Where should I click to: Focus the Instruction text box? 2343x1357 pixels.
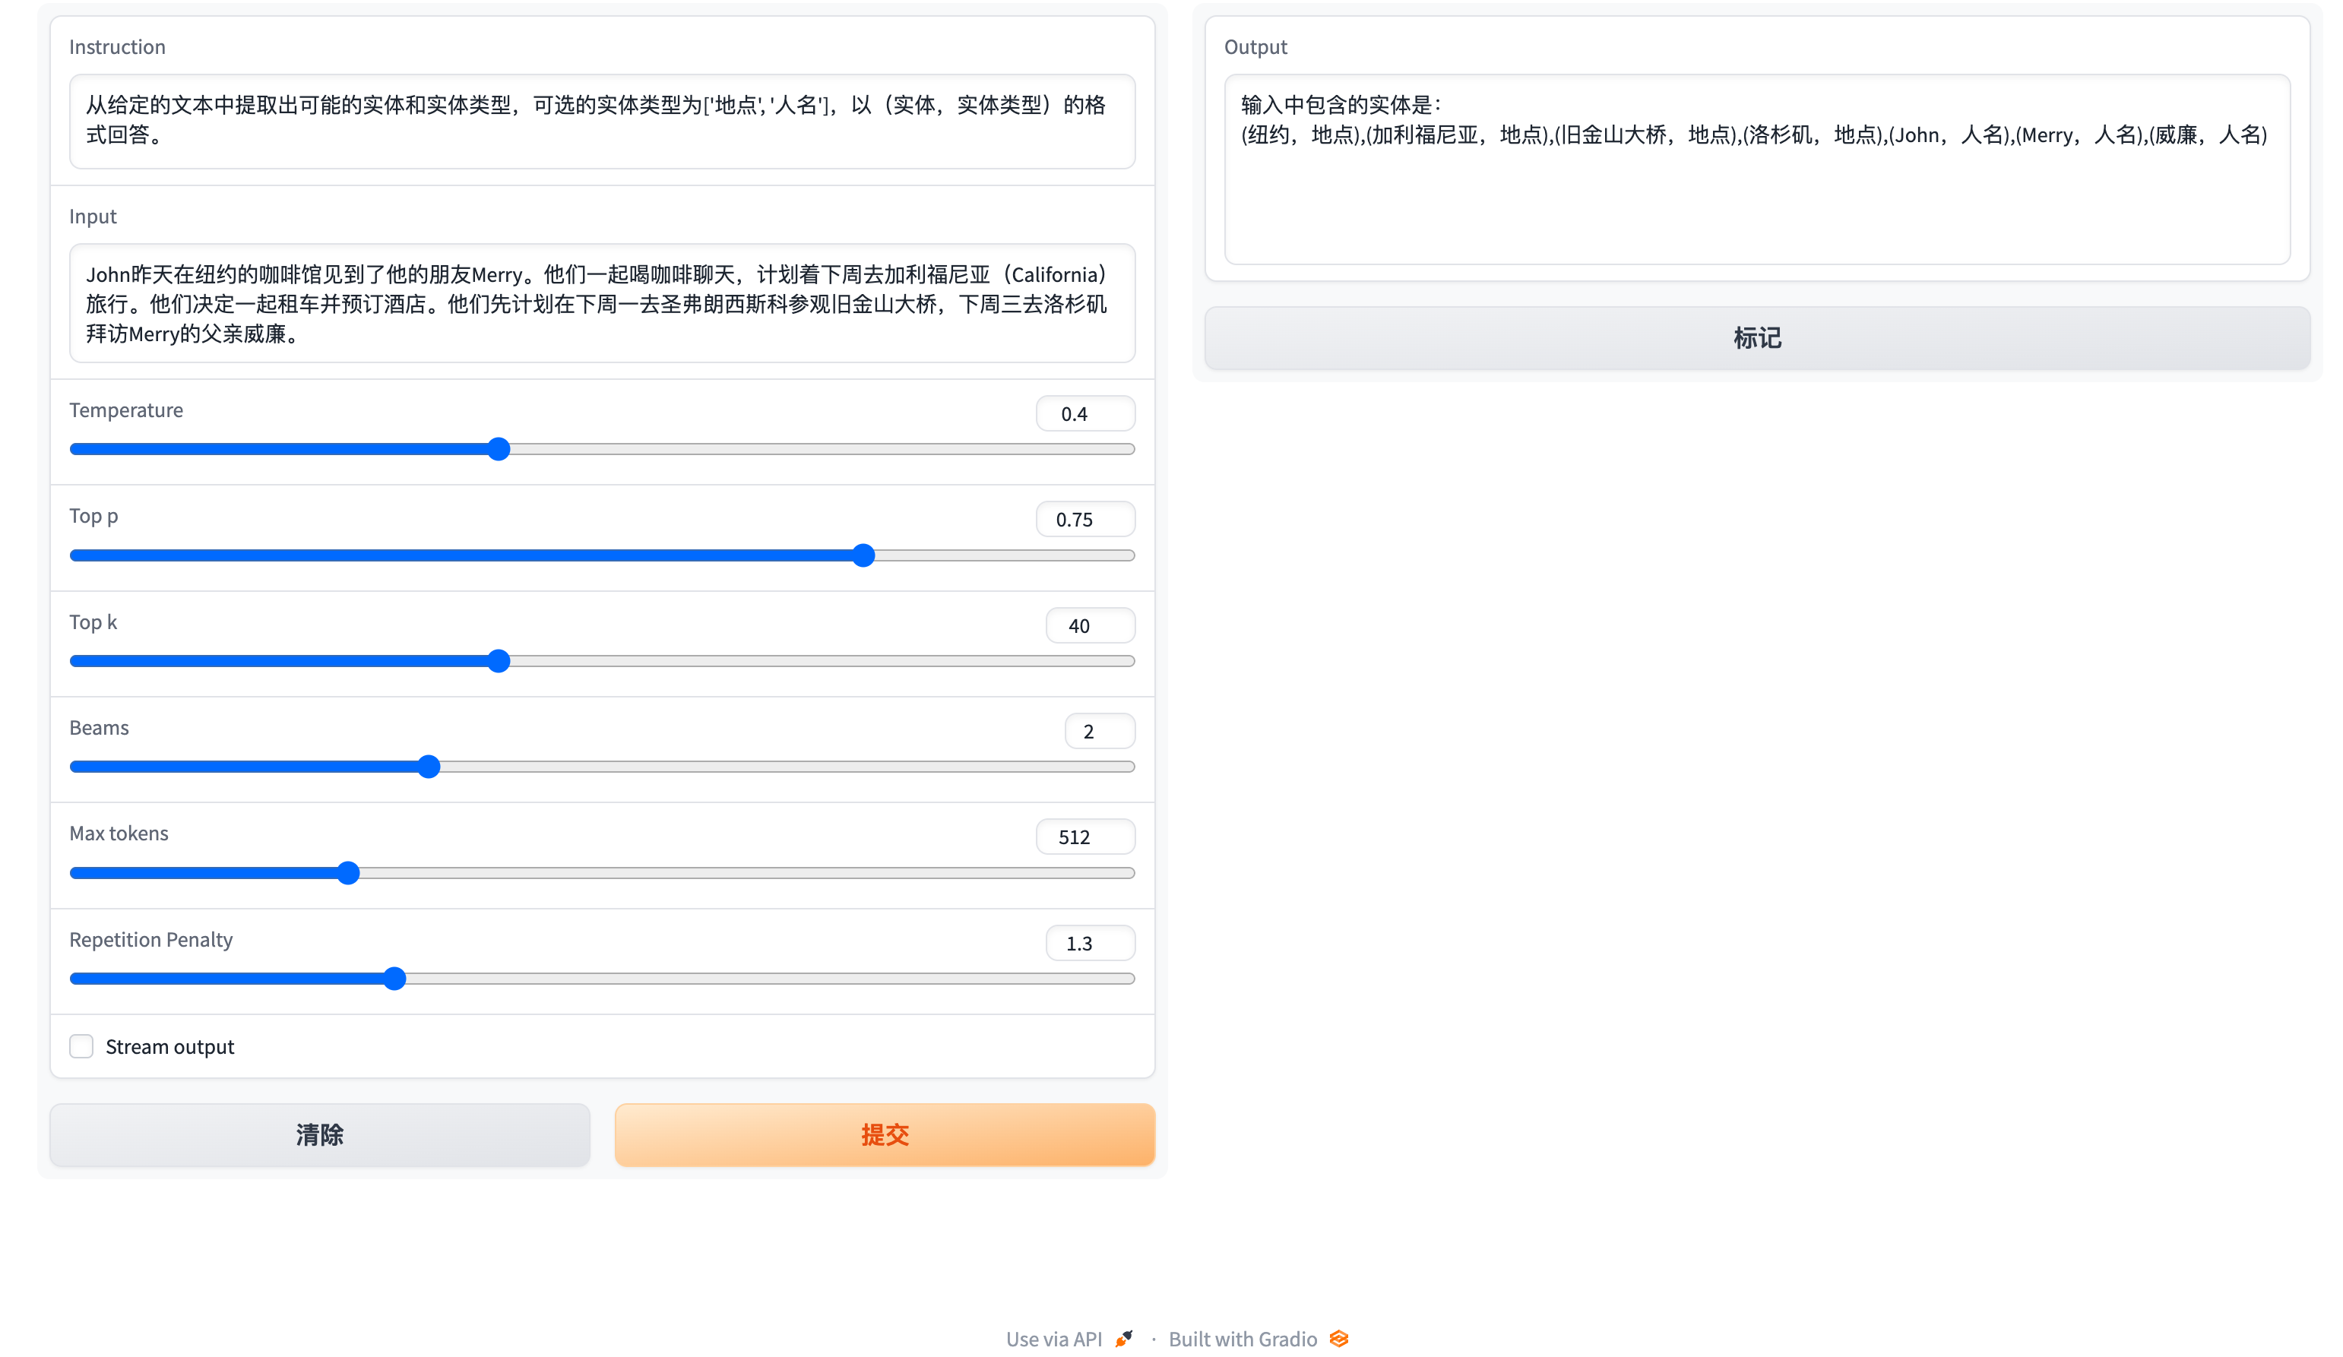coord(602,121)
